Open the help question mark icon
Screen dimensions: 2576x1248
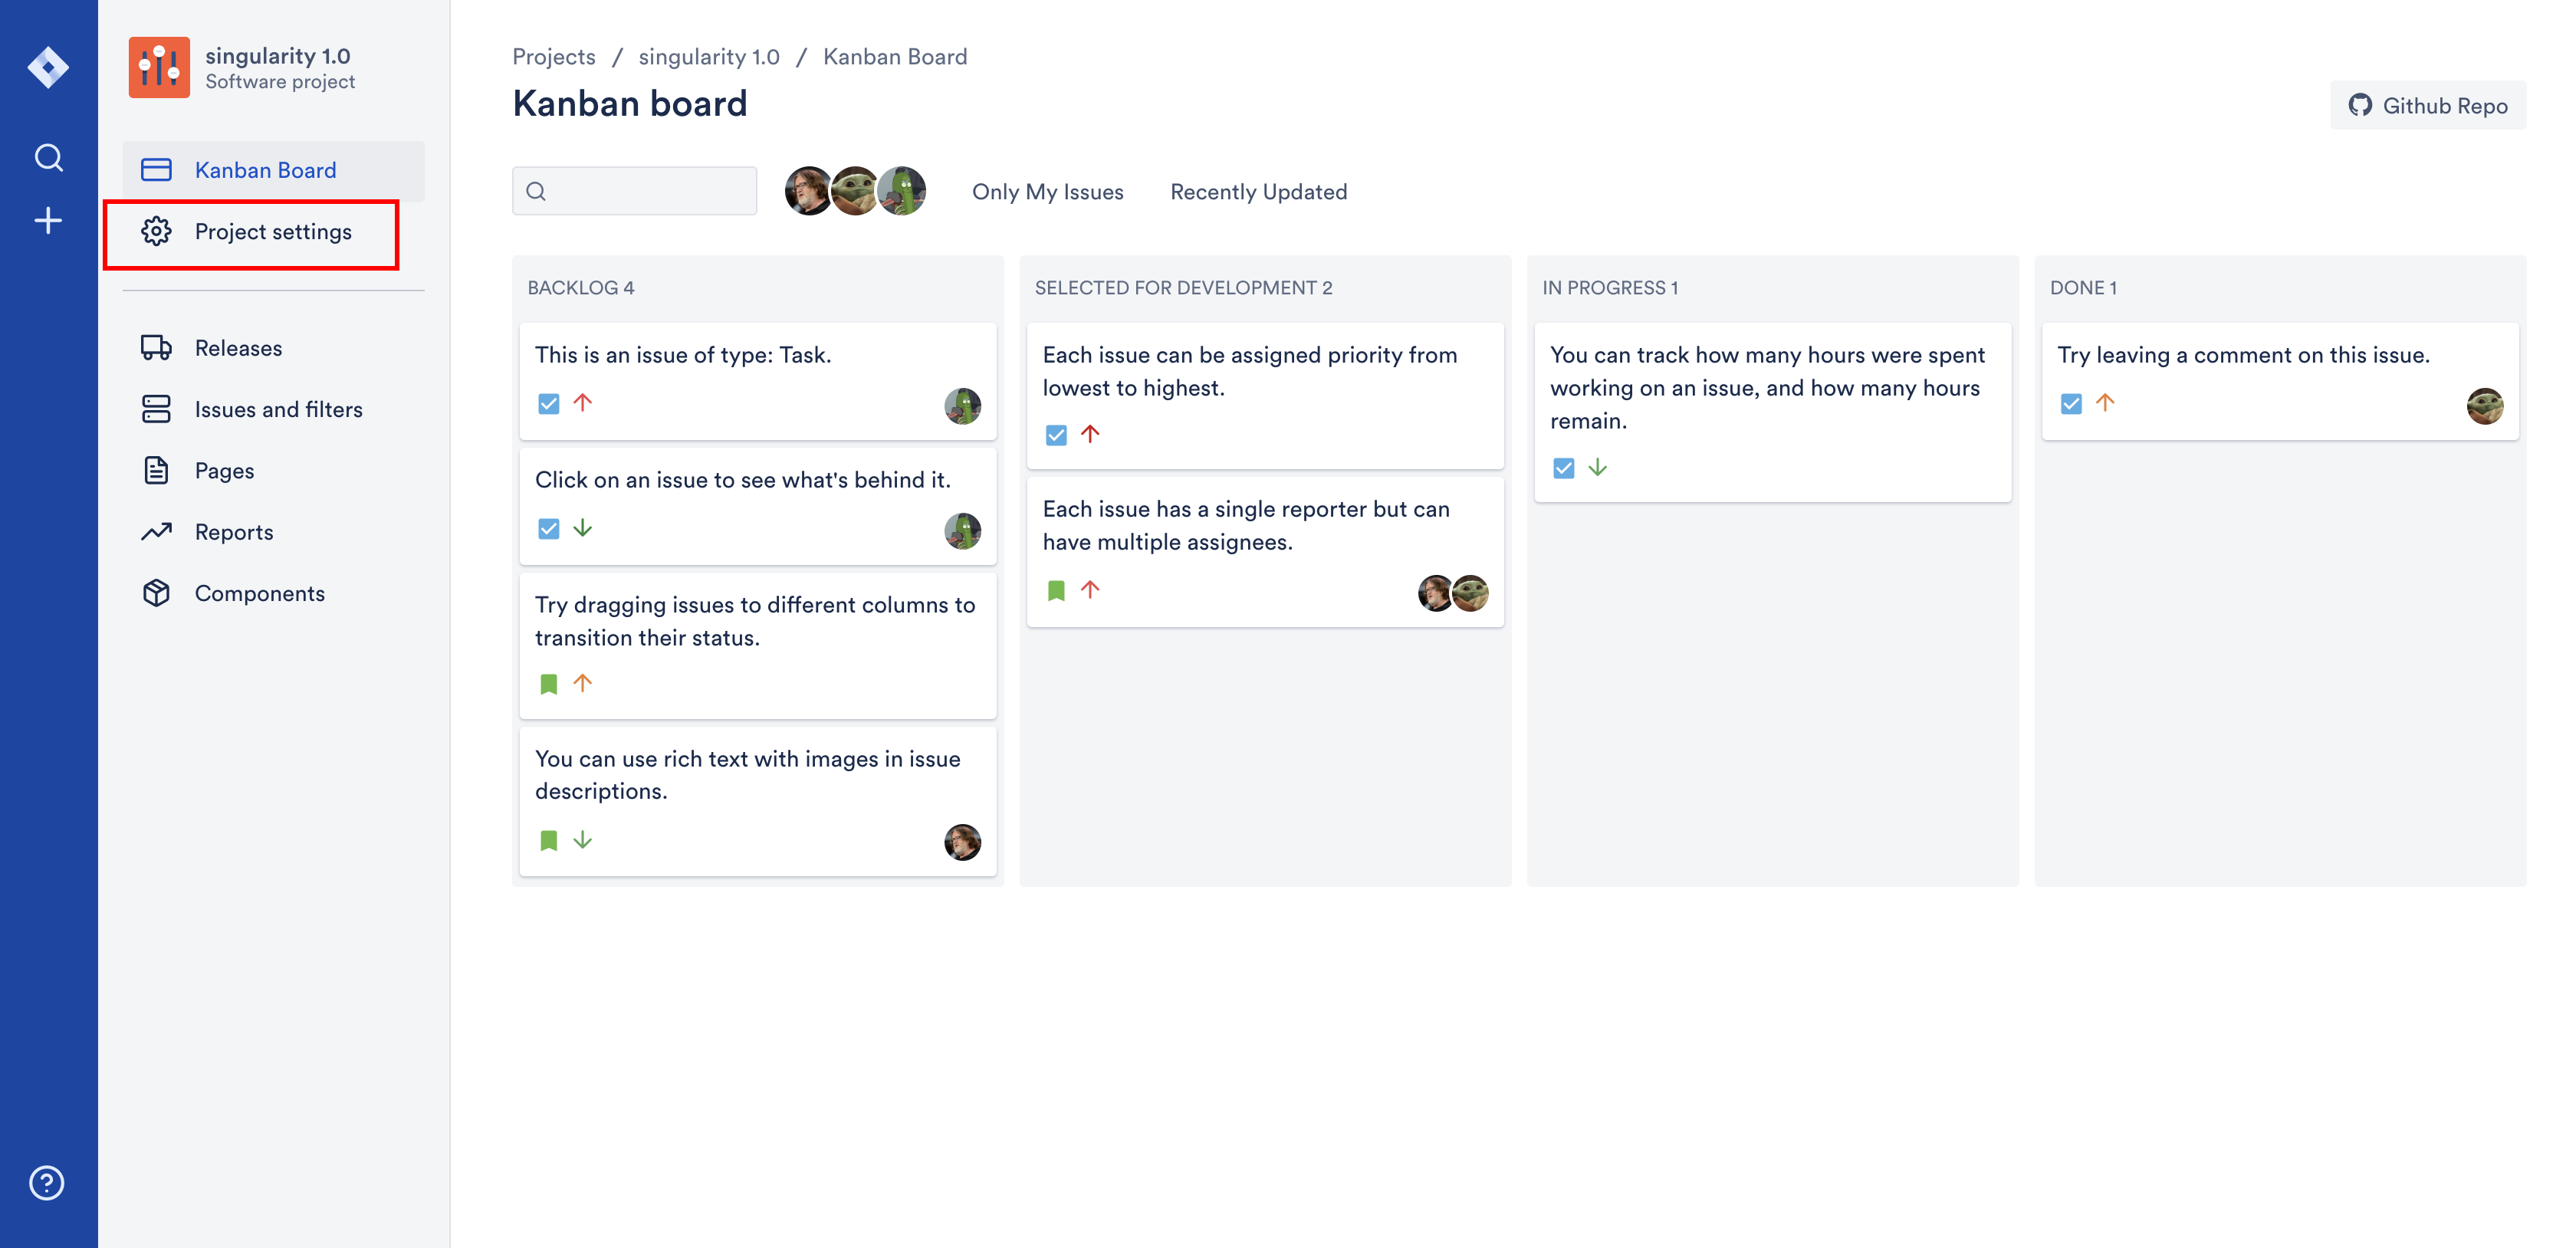tap(47, 1183)
